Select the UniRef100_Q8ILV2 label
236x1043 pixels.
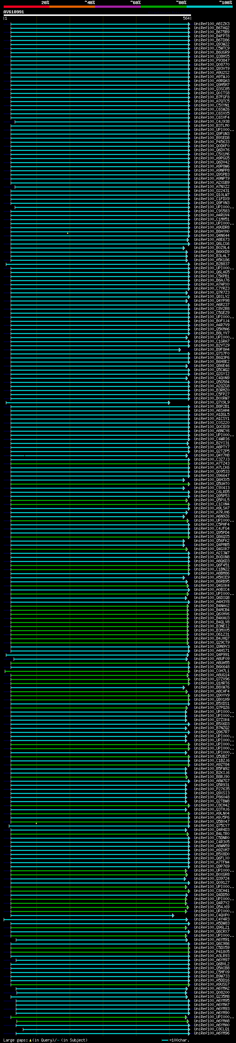tap(211, 296)
